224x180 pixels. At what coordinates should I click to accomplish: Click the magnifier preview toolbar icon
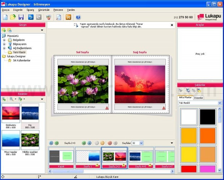click(x=59, y=17)
